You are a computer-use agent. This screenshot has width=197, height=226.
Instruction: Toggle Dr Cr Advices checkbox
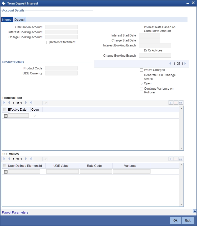pos(141,51)
